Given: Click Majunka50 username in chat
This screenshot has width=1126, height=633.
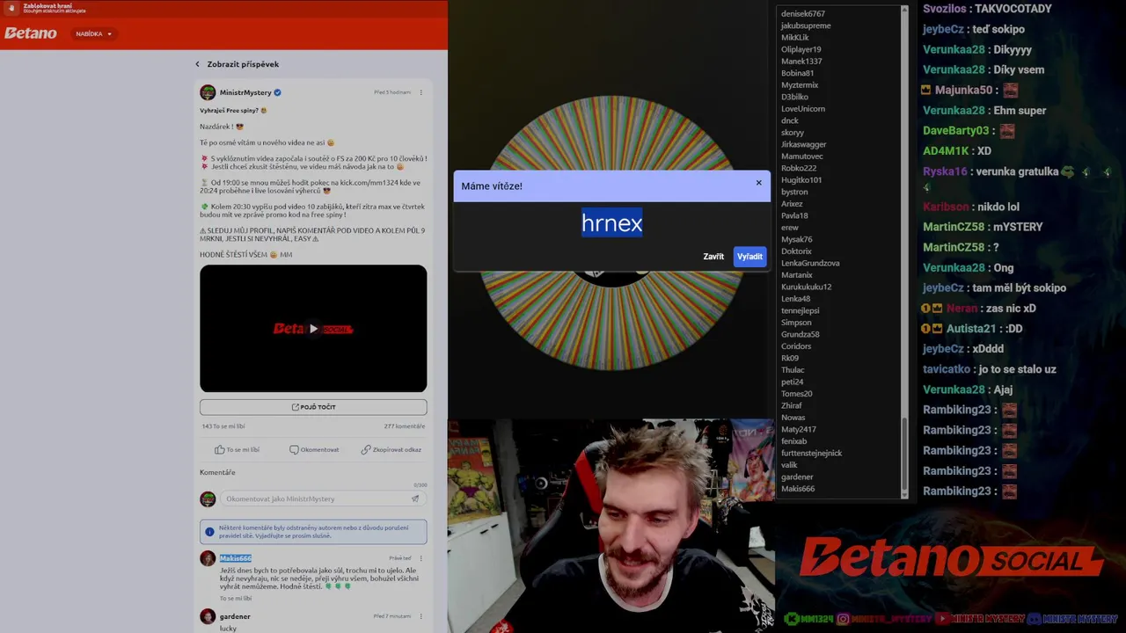Looking at the screenshot, I should click(961, 91).
